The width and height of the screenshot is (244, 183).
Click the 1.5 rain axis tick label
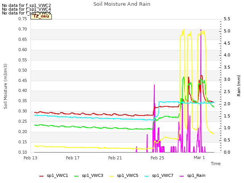tap(227, 116)
